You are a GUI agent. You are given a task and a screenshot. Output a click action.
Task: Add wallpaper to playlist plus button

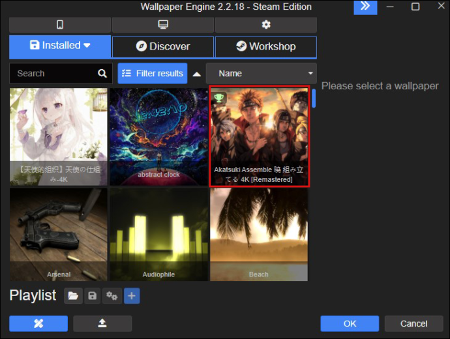point(132,296)
